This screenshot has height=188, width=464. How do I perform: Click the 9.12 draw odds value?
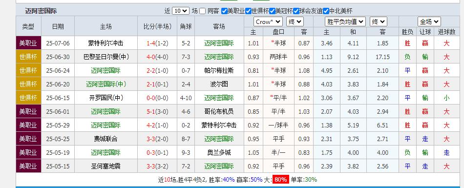pos(353,57)
